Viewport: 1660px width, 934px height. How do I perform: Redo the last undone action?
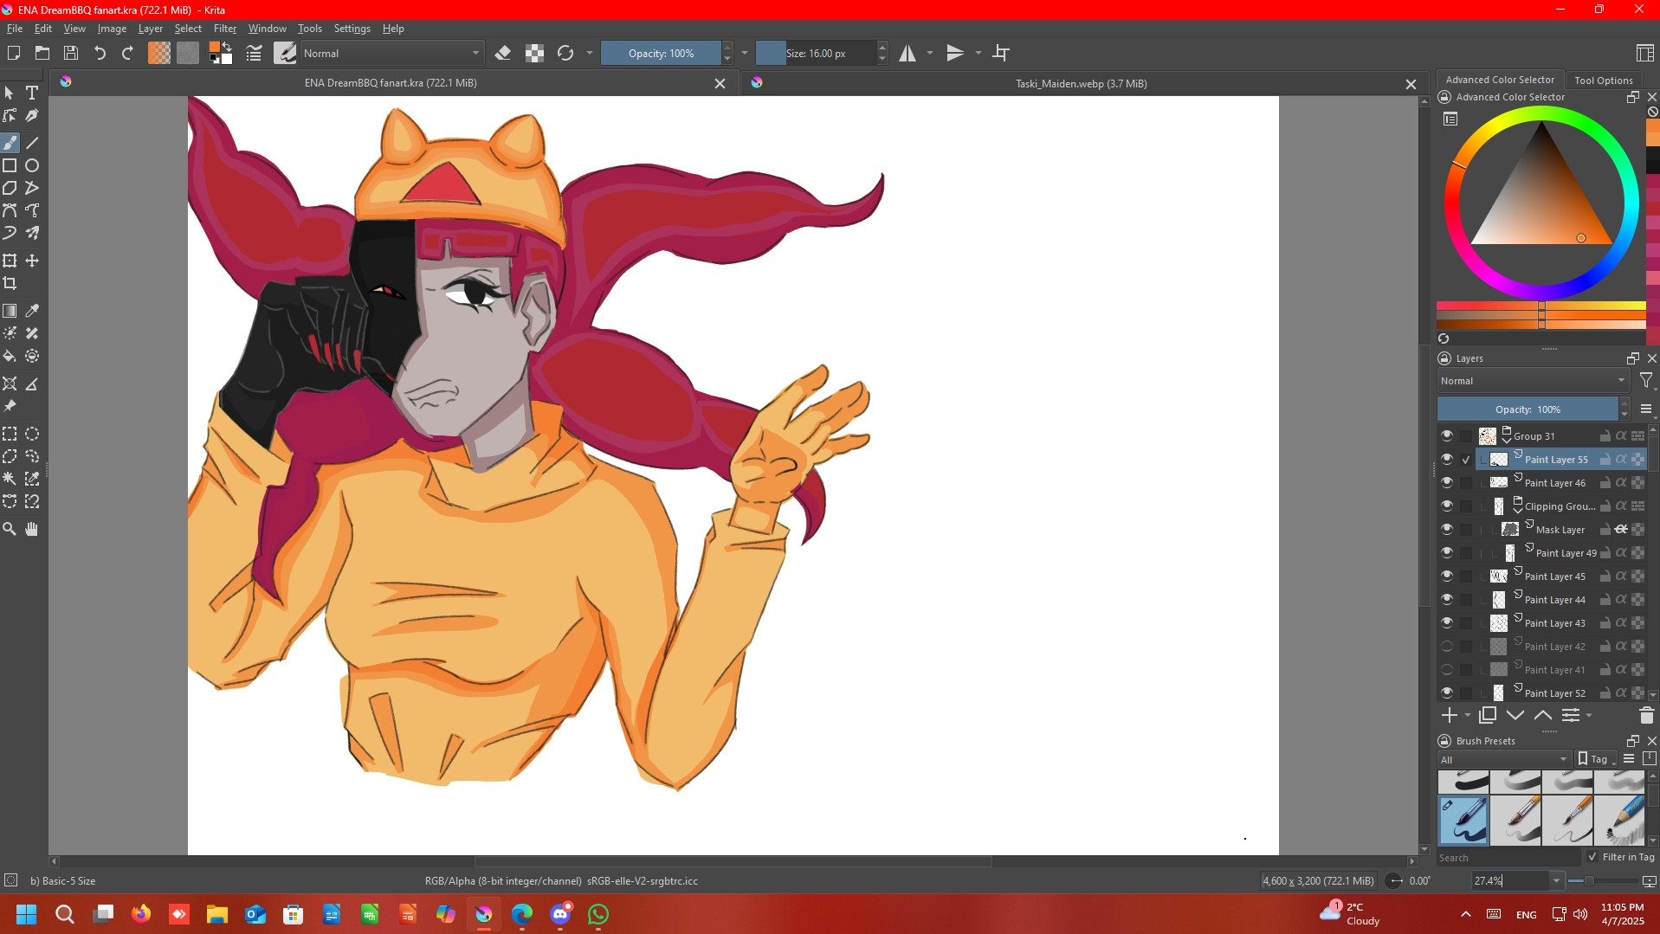(x=127, y=53)
